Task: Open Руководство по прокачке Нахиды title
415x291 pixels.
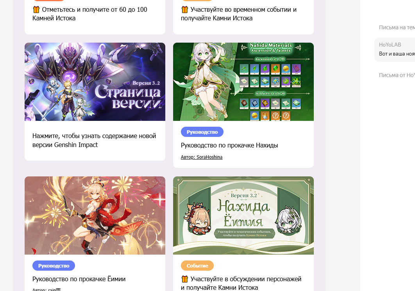Action: point(229,145)
